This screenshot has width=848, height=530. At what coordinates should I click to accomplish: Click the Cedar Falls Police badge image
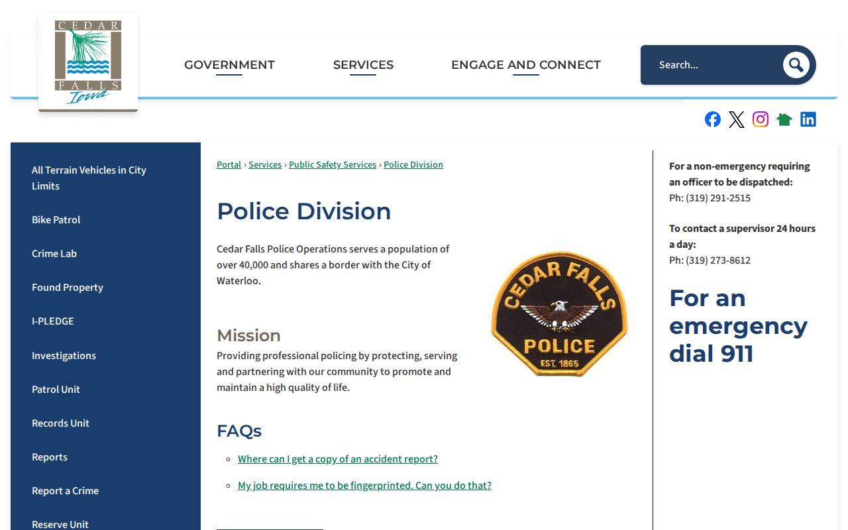pos(559,313)
